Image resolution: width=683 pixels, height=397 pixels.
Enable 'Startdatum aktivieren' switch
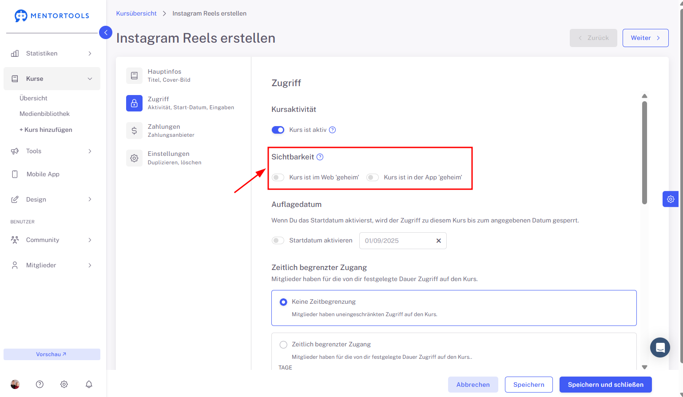(278, 240)
